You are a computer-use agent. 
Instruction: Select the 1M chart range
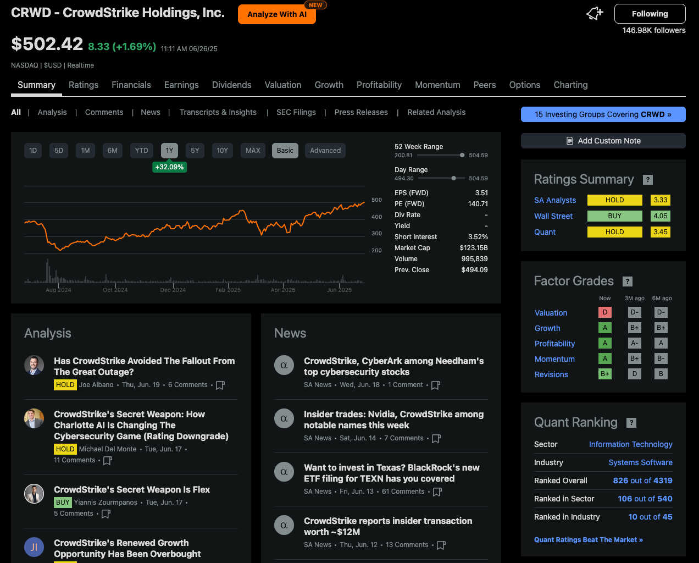click(x=85, y=151)
